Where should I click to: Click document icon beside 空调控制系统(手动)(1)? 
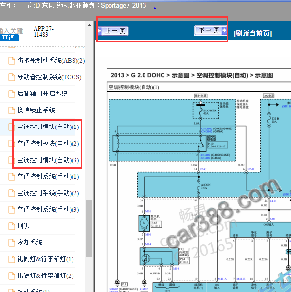[x=12, y=177]
